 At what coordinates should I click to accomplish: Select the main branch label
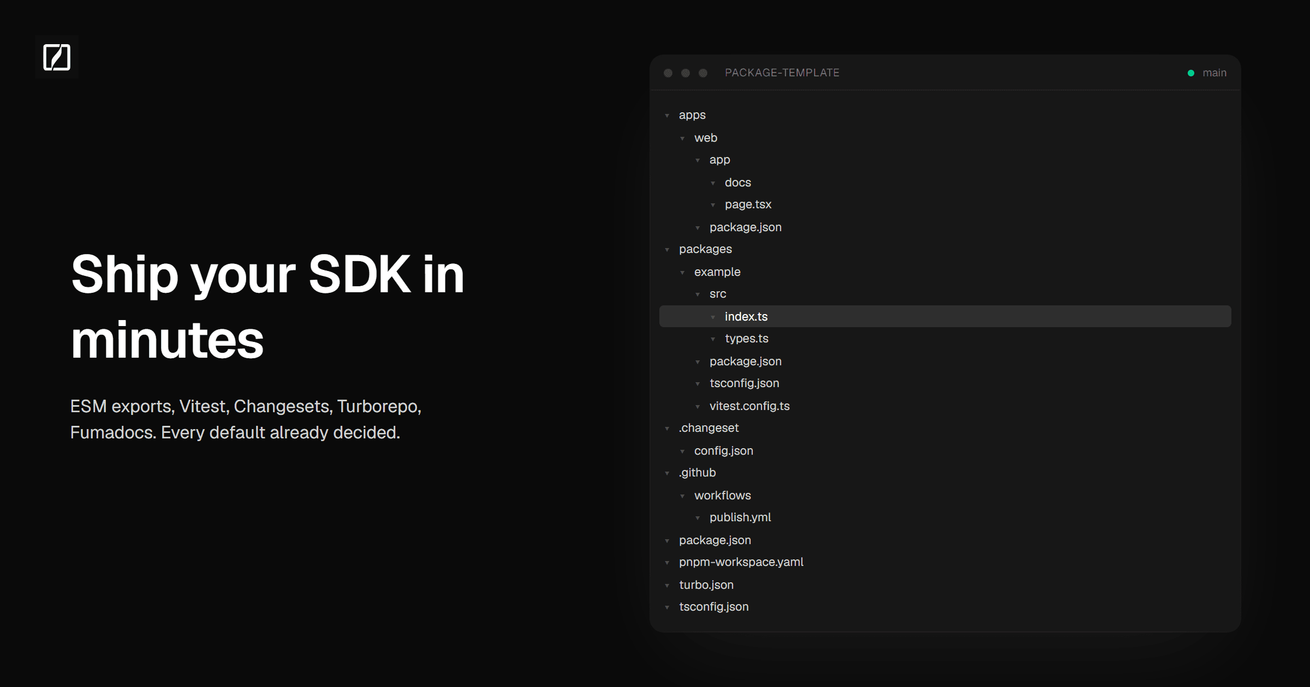click(x=1214, y=73)
